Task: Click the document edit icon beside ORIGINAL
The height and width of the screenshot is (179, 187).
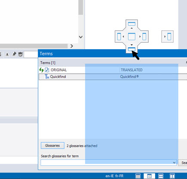Action: click(47, 70)
